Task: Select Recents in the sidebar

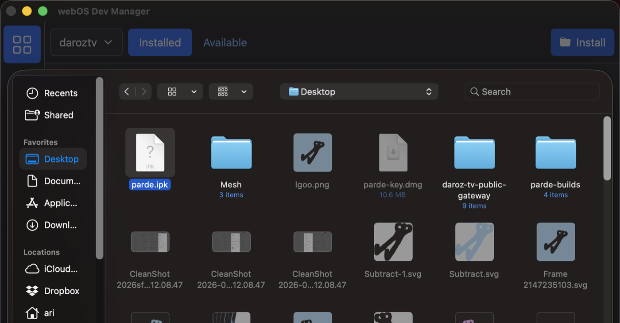Action: point(53,93)
